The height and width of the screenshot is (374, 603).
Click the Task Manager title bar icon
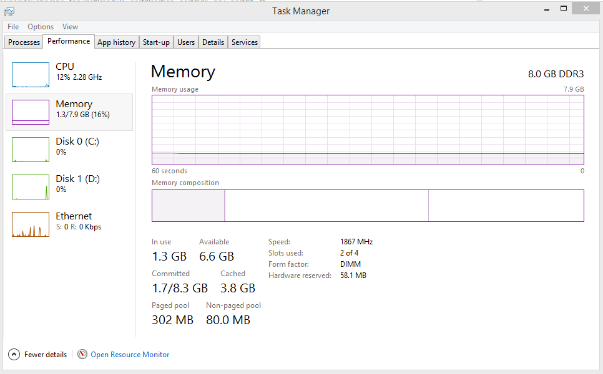[9, 11]
